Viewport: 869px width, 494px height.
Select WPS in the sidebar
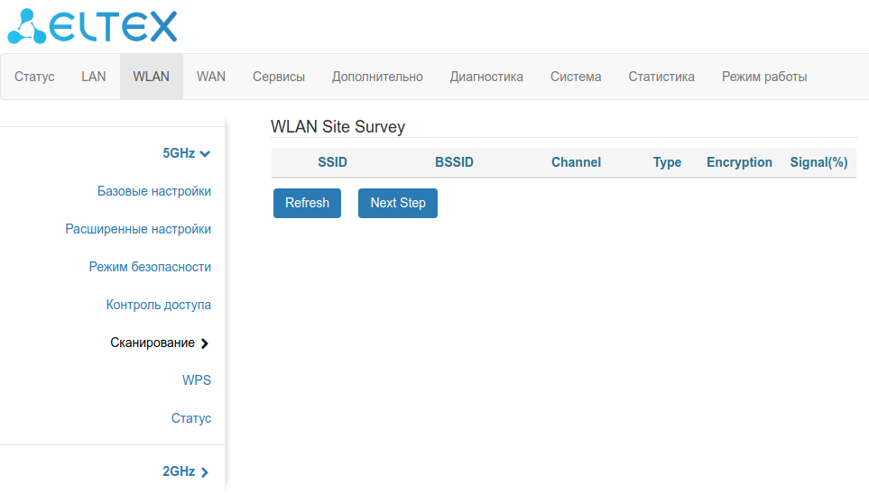[x=197, y=380]
